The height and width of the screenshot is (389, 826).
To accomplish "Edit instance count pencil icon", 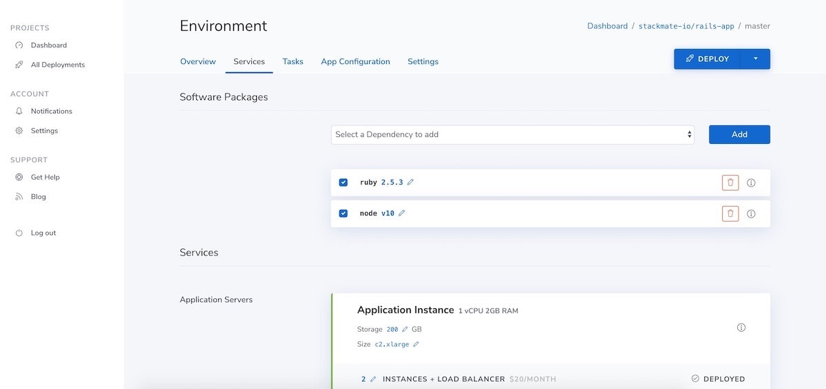I will point(373,379).
